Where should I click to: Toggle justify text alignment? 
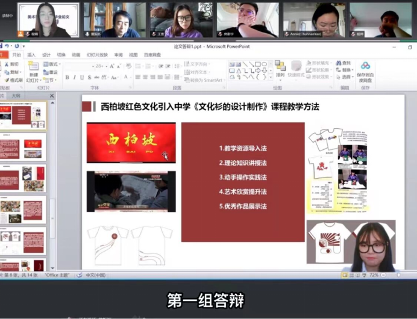pyautogui.click(x=160, y=77)
